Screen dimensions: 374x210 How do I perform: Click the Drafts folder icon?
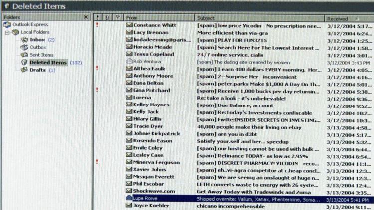point(25,70)
